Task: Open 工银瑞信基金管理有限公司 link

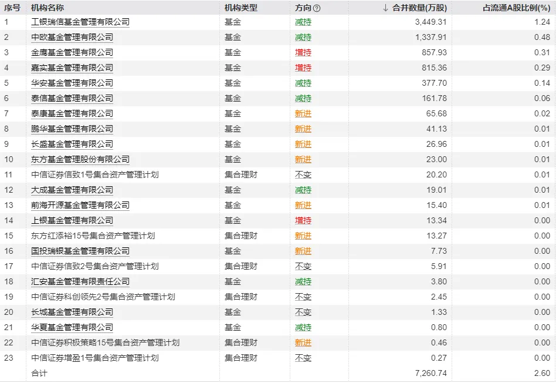Action: [x=80, y=22]
